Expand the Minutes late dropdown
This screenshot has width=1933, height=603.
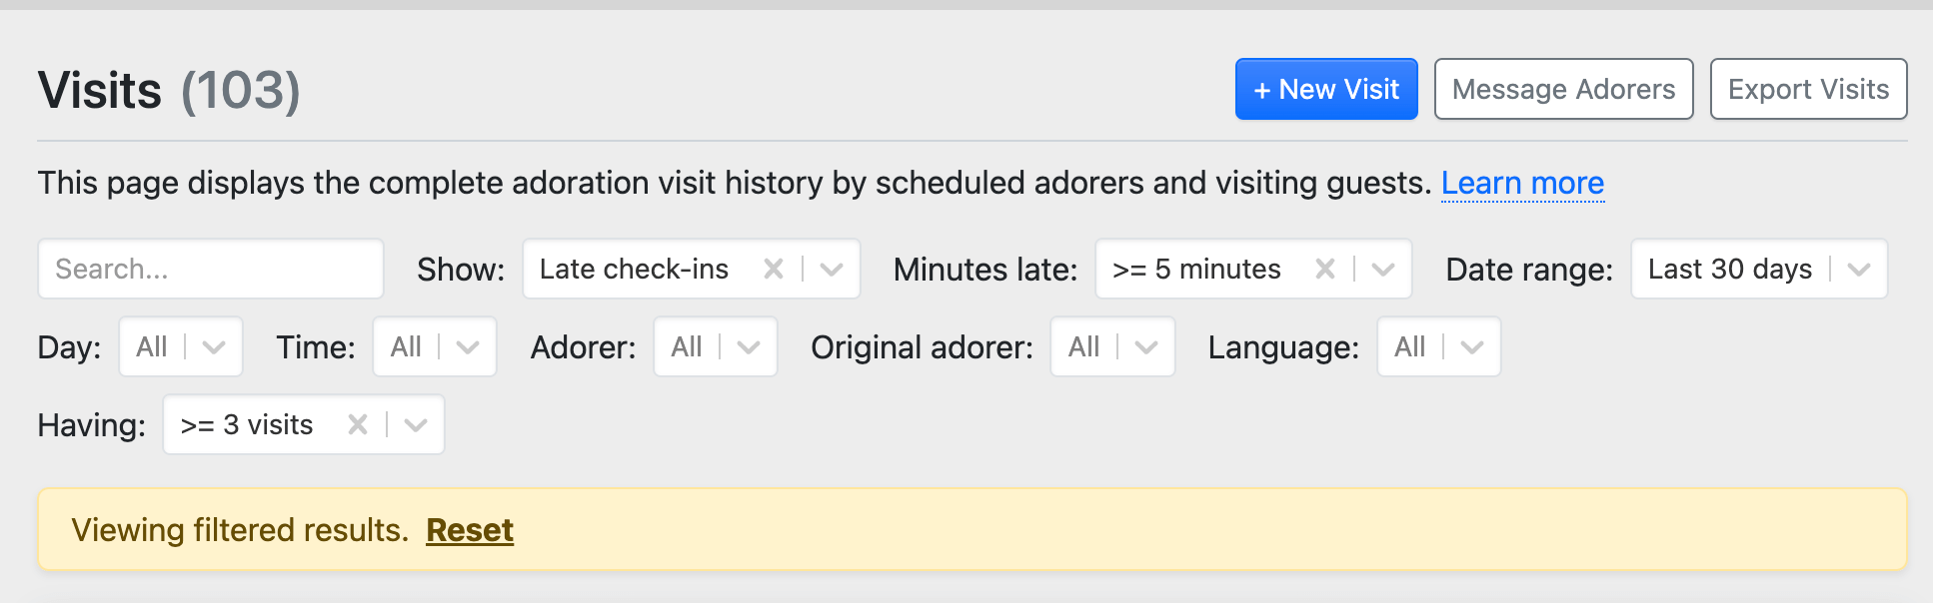[x=1383, y=269]
